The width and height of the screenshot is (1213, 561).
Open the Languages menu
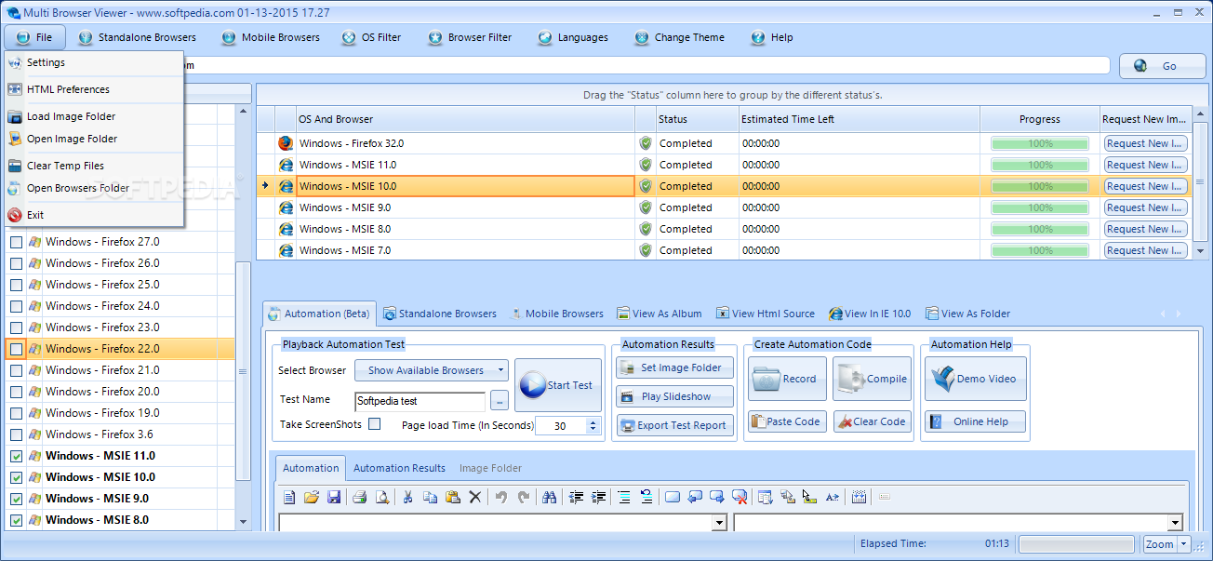click(573, 37)
